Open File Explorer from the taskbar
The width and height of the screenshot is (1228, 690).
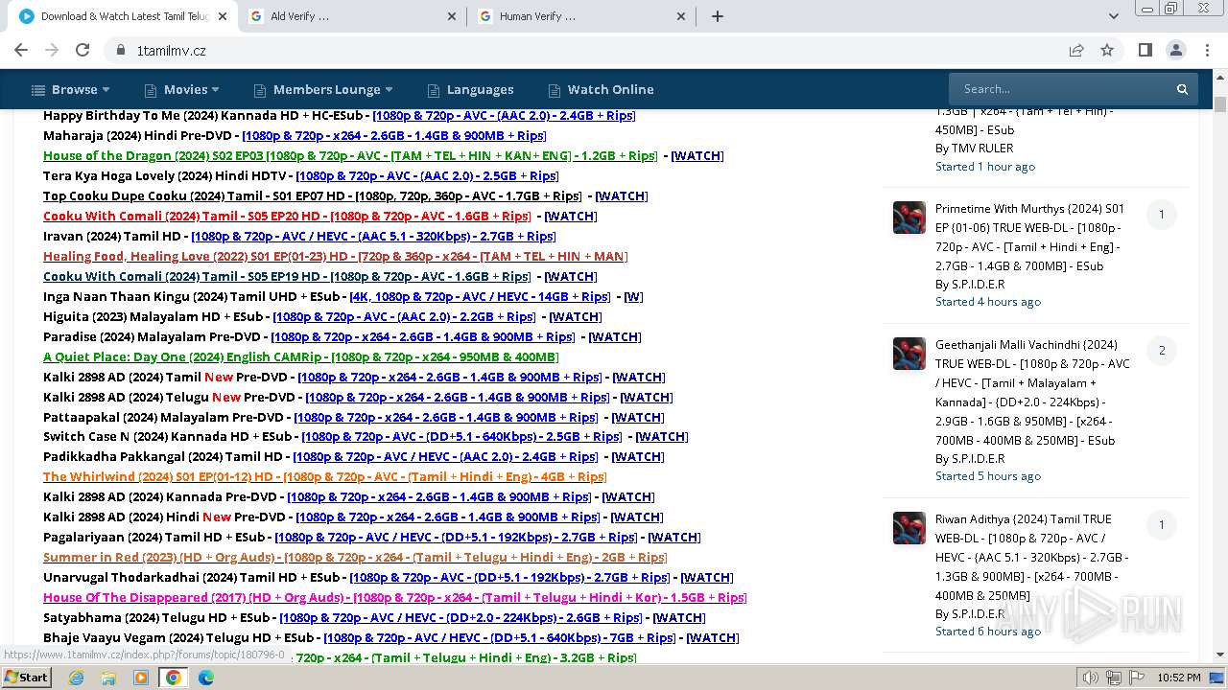click(x=108, y=678)
